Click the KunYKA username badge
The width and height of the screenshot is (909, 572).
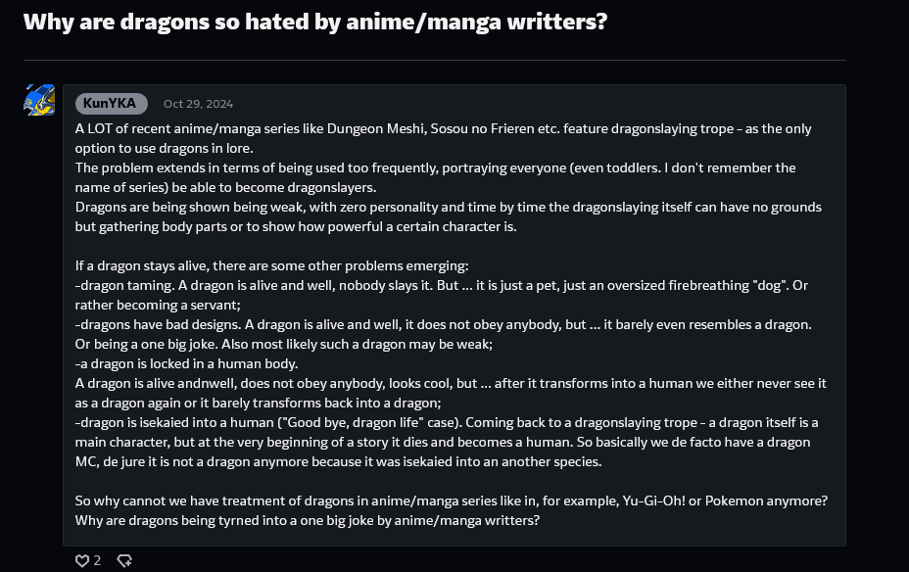point(112,104)
